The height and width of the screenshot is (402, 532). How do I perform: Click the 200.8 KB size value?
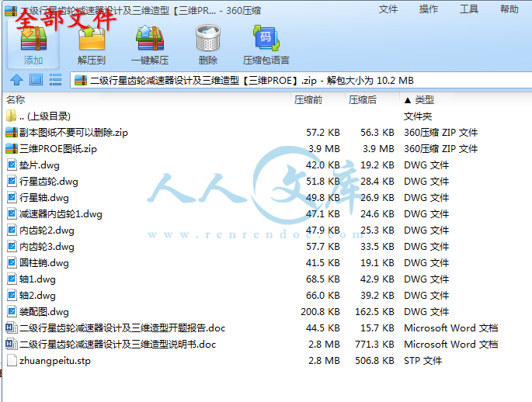[x=320, y=311]
